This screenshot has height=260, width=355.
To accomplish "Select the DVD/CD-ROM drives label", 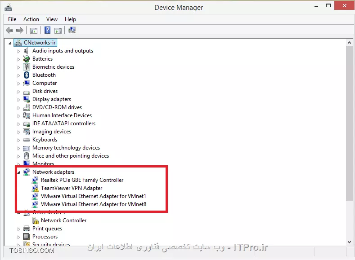I will tap(57, 107).
